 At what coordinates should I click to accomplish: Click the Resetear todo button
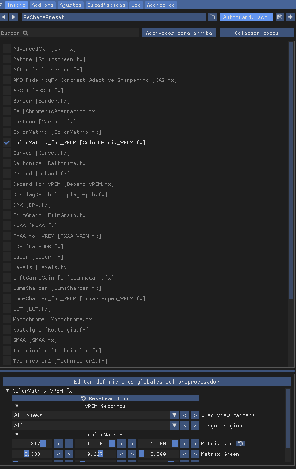tap(106, 398)
